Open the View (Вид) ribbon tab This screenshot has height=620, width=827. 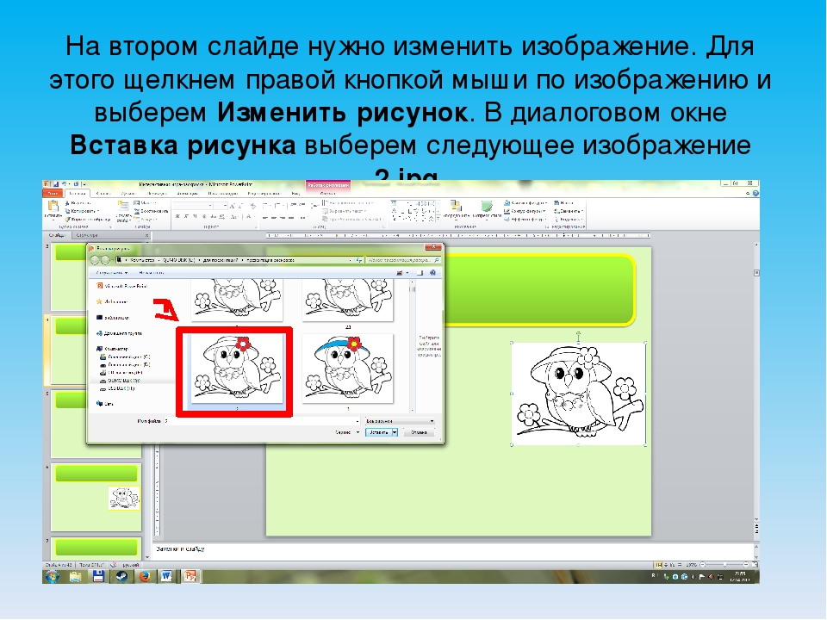[295, 194]
